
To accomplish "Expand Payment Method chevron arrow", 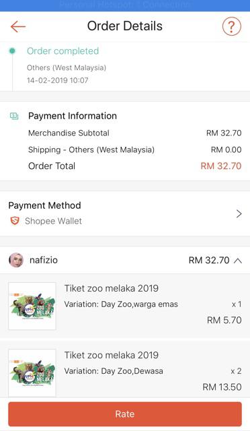I will [x=239, y=213].
